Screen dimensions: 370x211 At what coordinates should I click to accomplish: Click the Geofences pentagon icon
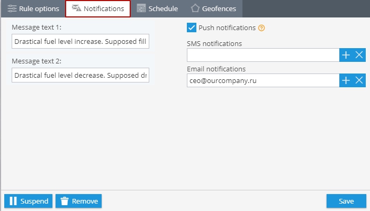click(195, 8)
